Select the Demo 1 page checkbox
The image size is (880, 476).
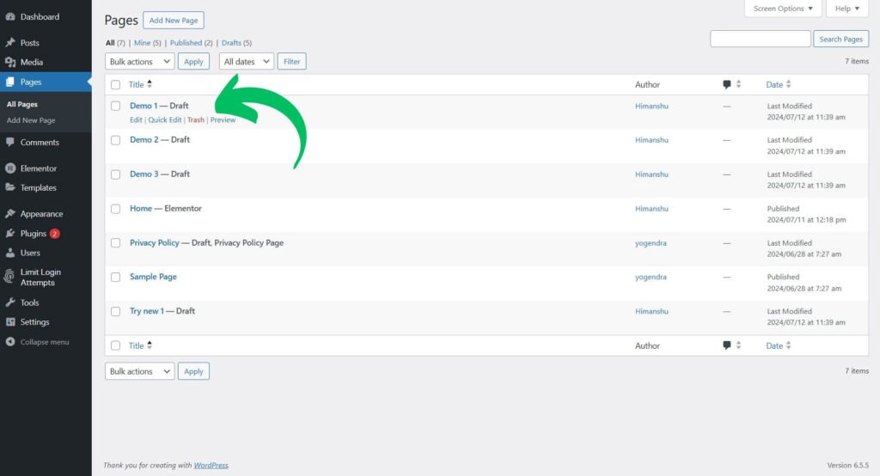click(116, 106)
